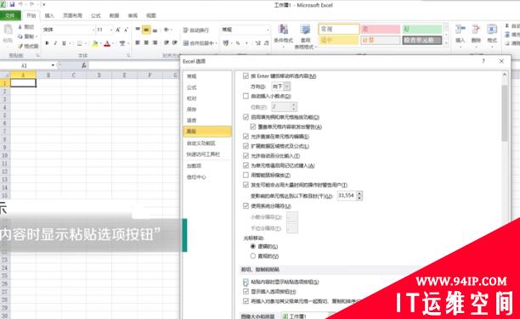
Task: Click the Decrease Indent icon
Action: pos(167,43)
